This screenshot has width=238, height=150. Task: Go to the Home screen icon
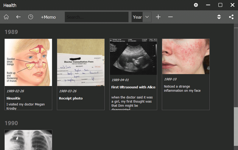click(6, 17)
